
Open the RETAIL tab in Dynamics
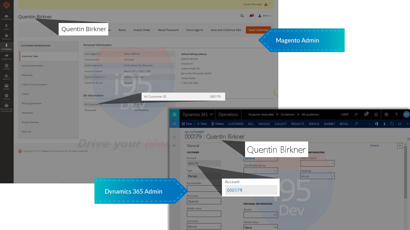click(x=344, y=124)
